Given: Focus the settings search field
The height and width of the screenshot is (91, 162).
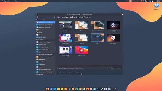Looking at the screenshot, I should [46, 17].
